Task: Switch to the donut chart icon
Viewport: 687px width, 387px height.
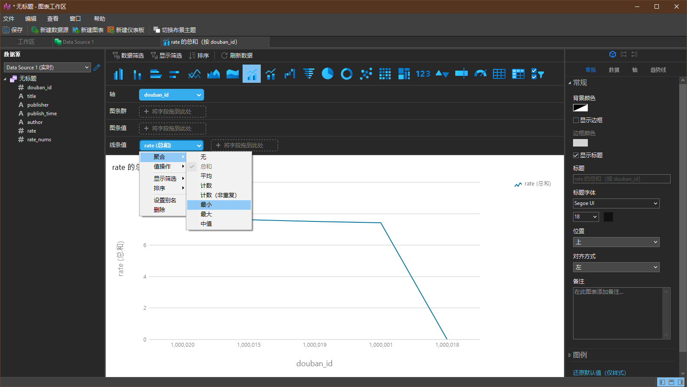Action: [347, 74]
